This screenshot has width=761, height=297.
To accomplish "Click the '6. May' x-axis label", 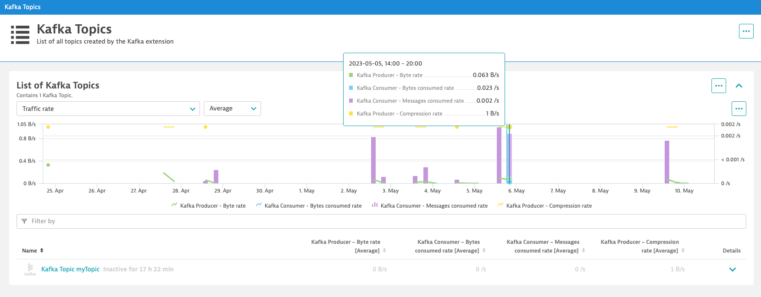I will pyautogui.click(x=517, y=191).
